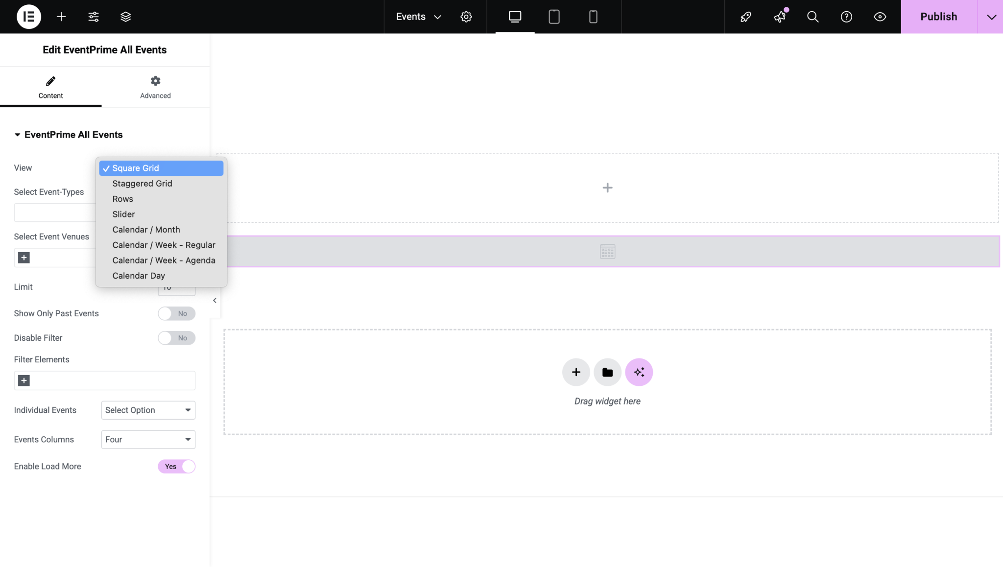Switch to tablet preview mode
The width and height of the screenshot is (1003, 567).
[554, 16]
